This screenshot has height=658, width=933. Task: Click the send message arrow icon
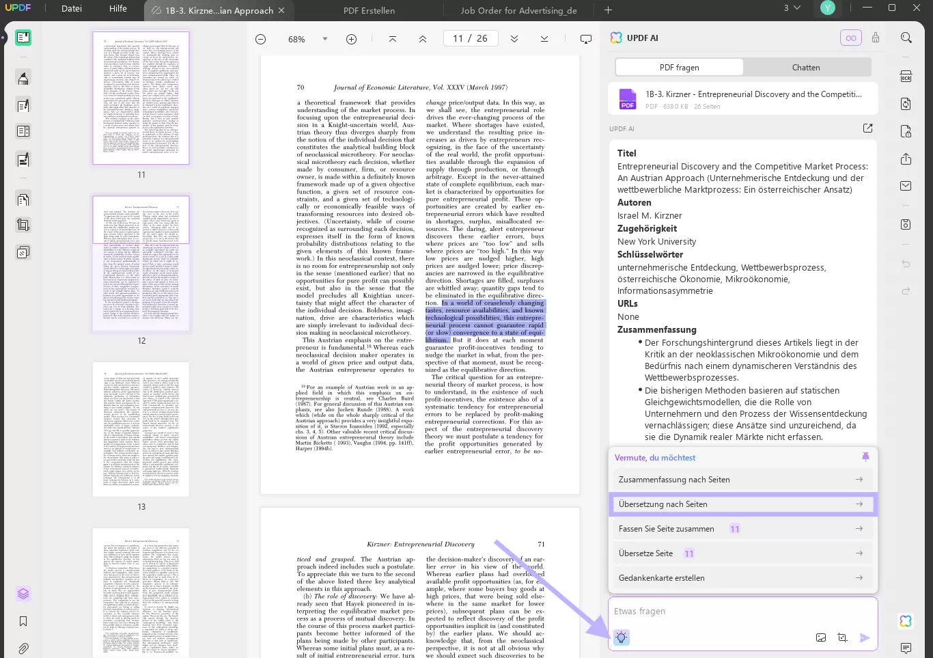click(865, 638)
